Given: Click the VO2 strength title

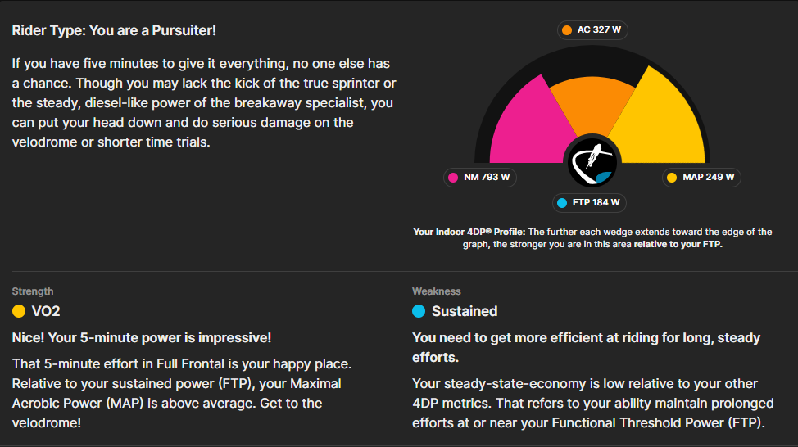Looking at the screenshot, I should [46, 311].
